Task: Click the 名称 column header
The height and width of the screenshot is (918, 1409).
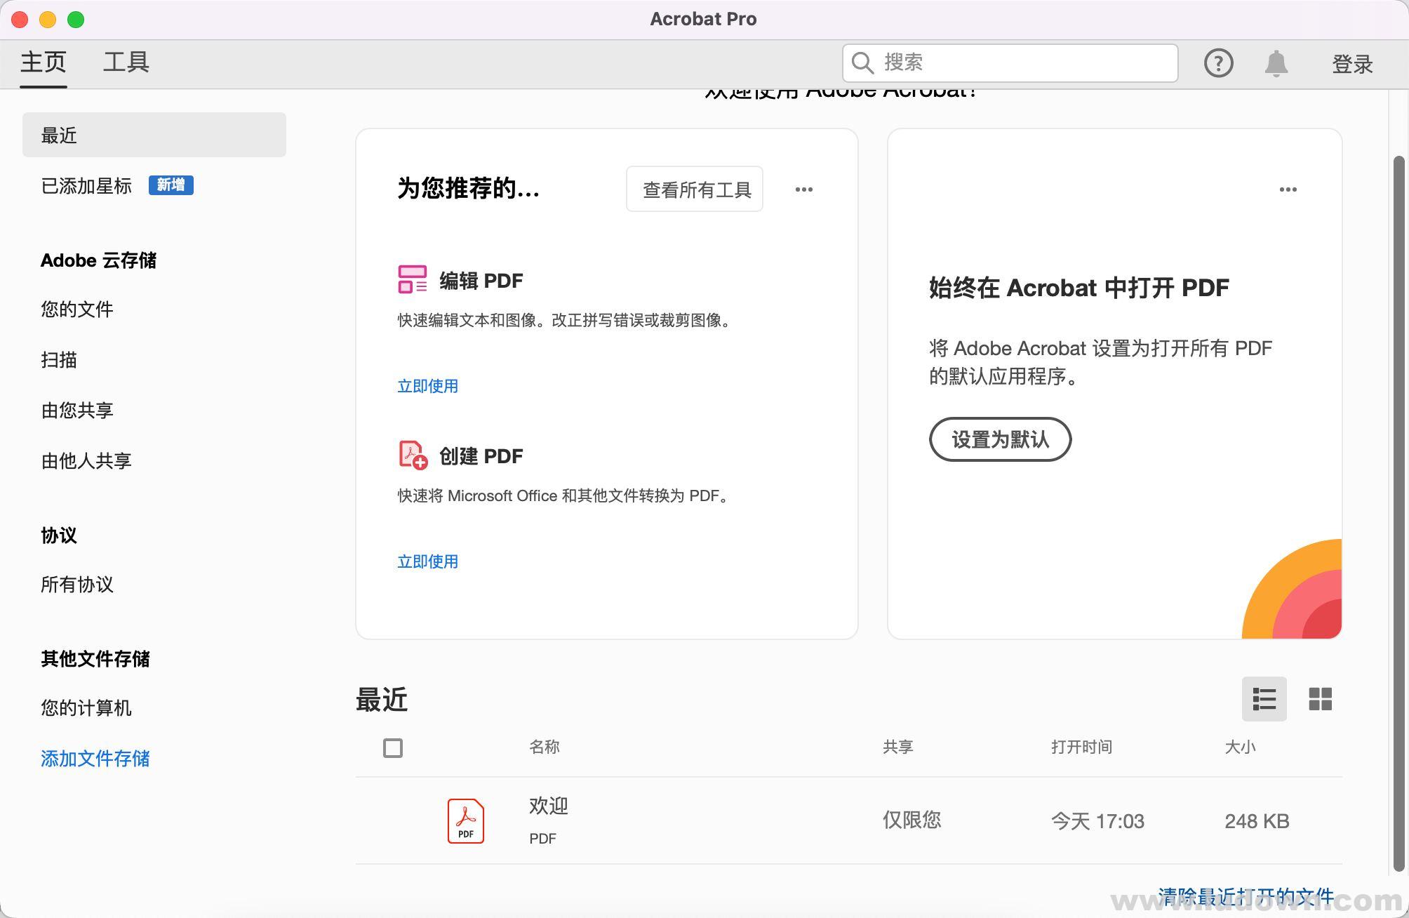Action: tap(545, 747)
